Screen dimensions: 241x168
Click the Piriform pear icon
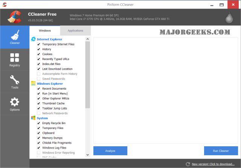pyautogui.click(x=229, y=18)
